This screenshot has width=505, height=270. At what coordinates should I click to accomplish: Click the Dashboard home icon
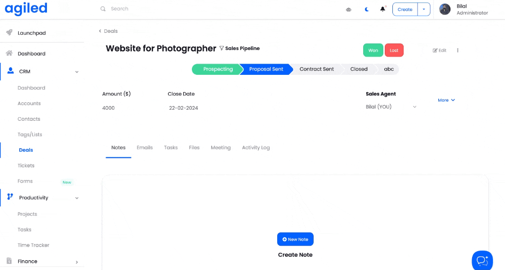(9, 54)
